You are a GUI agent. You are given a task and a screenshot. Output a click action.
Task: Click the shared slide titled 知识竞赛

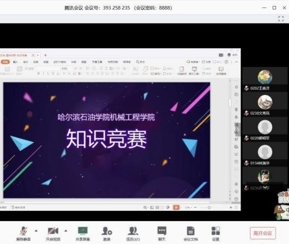point(106,139)
